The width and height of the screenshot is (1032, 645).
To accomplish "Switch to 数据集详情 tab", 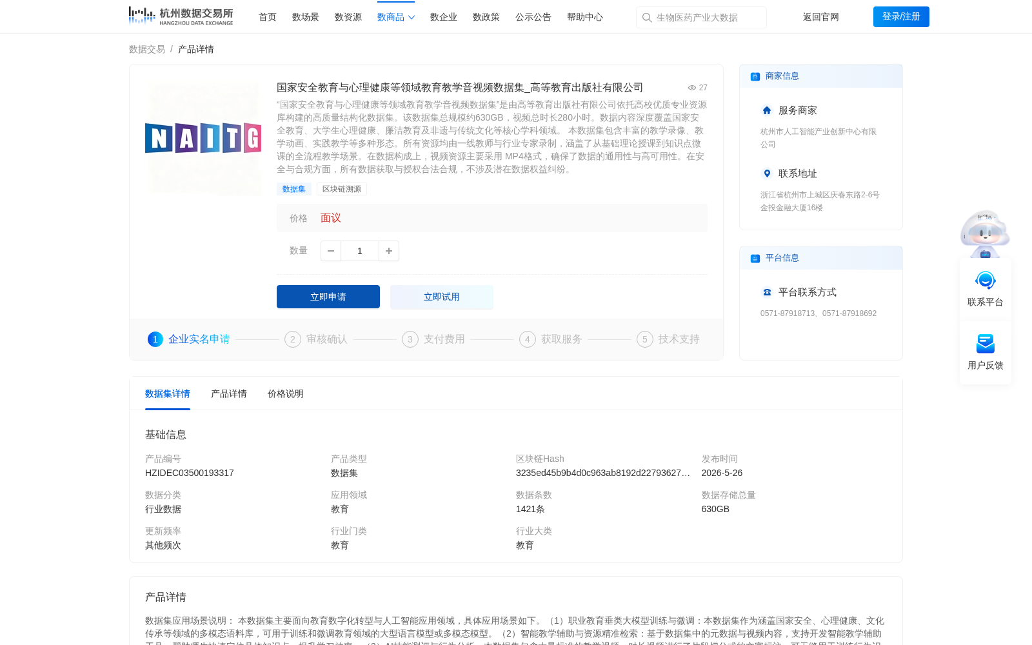I will tap(168, 393).
